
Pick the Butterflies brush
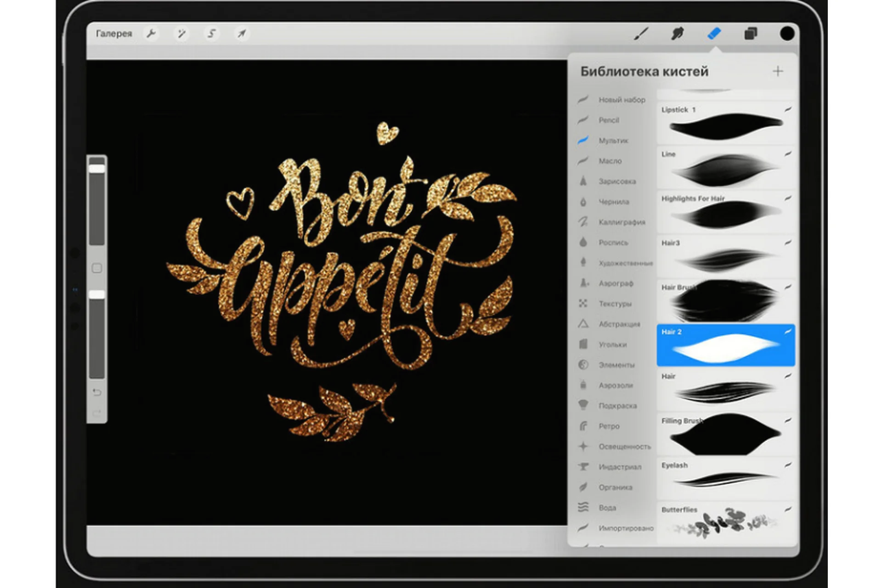[726, 523]
